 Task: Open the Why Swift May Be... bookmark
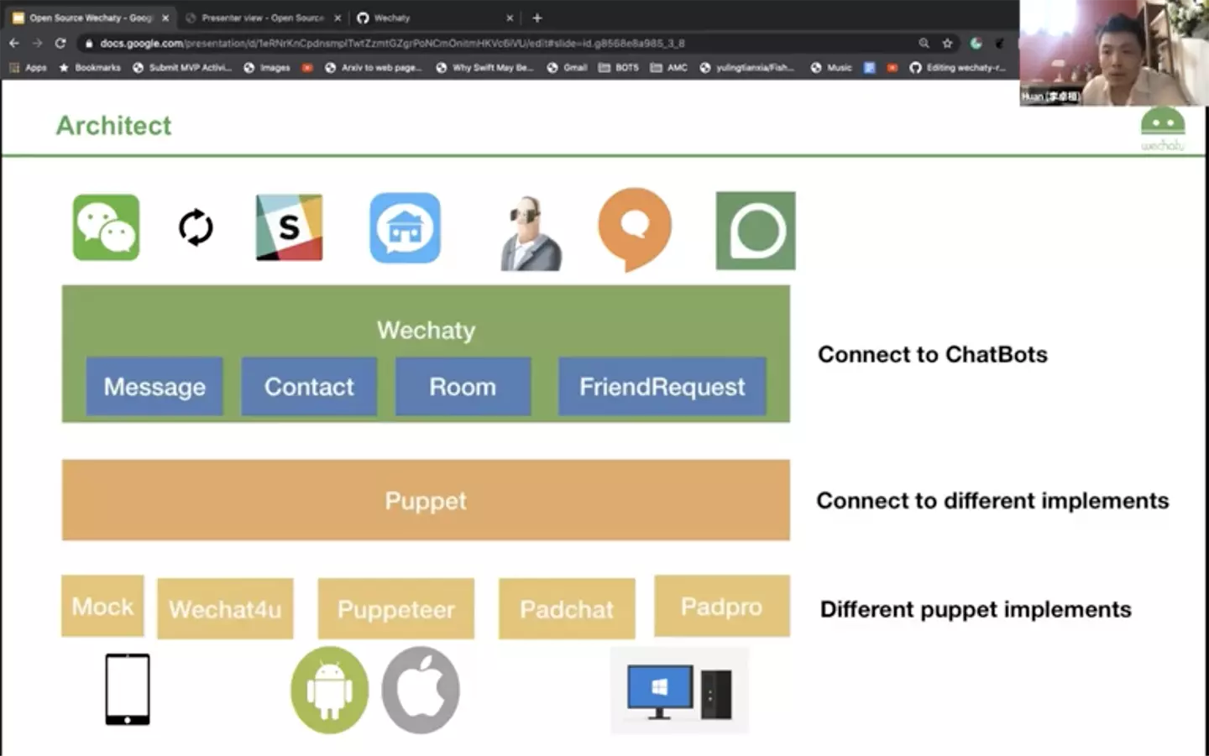tap(484, 67)
